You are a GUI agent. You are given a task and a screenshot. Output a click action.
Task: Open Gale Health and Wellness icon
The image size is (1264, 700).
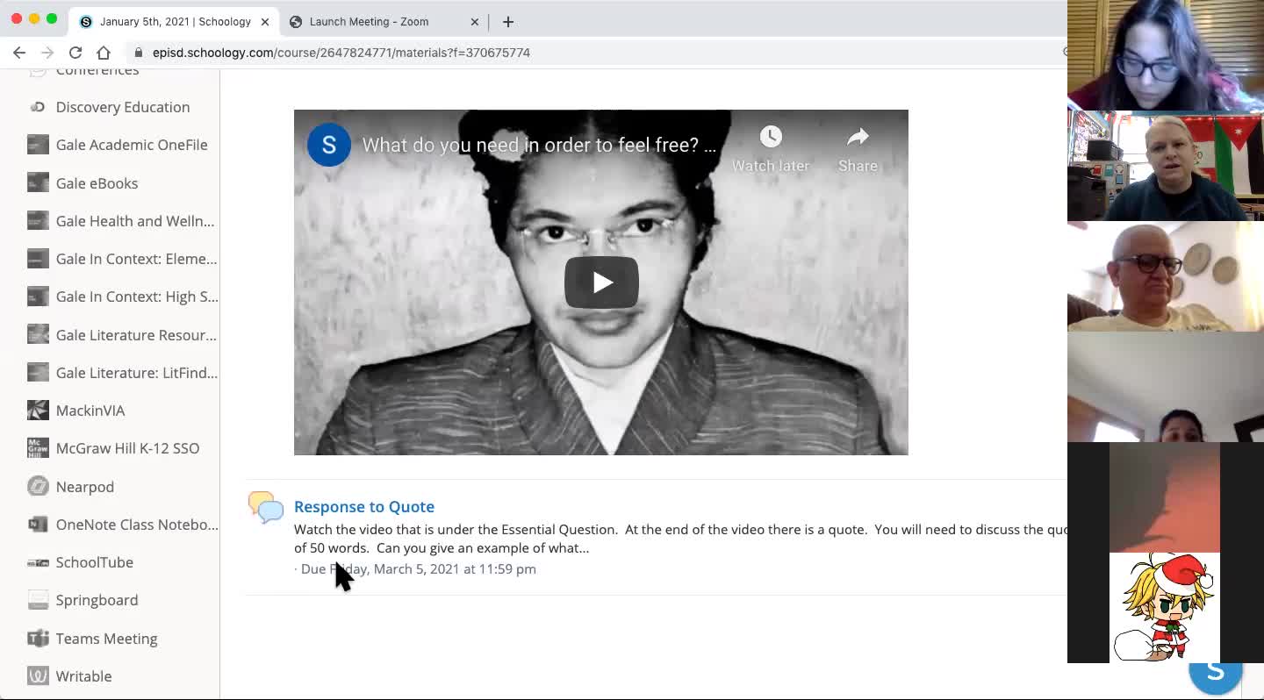click(x=38, y=221)
